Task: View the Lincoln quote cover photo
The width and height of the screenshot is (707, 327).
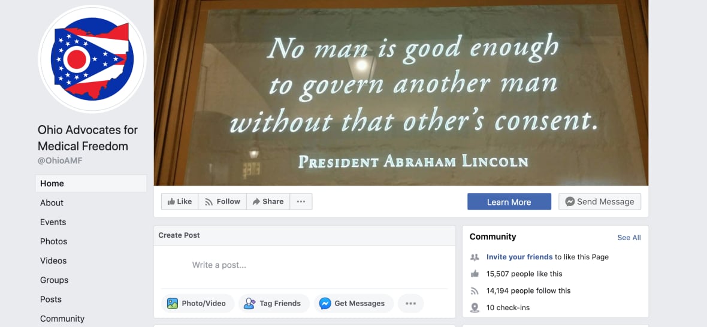Action: (401, 92)
